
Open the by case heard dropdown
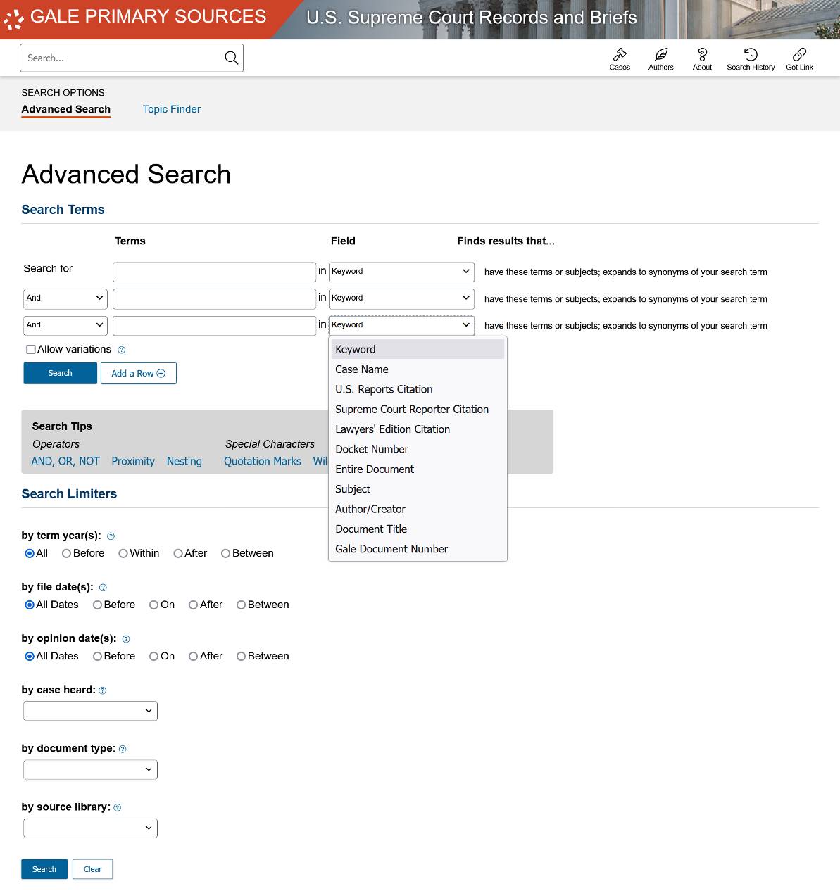(x=90, y=711)
